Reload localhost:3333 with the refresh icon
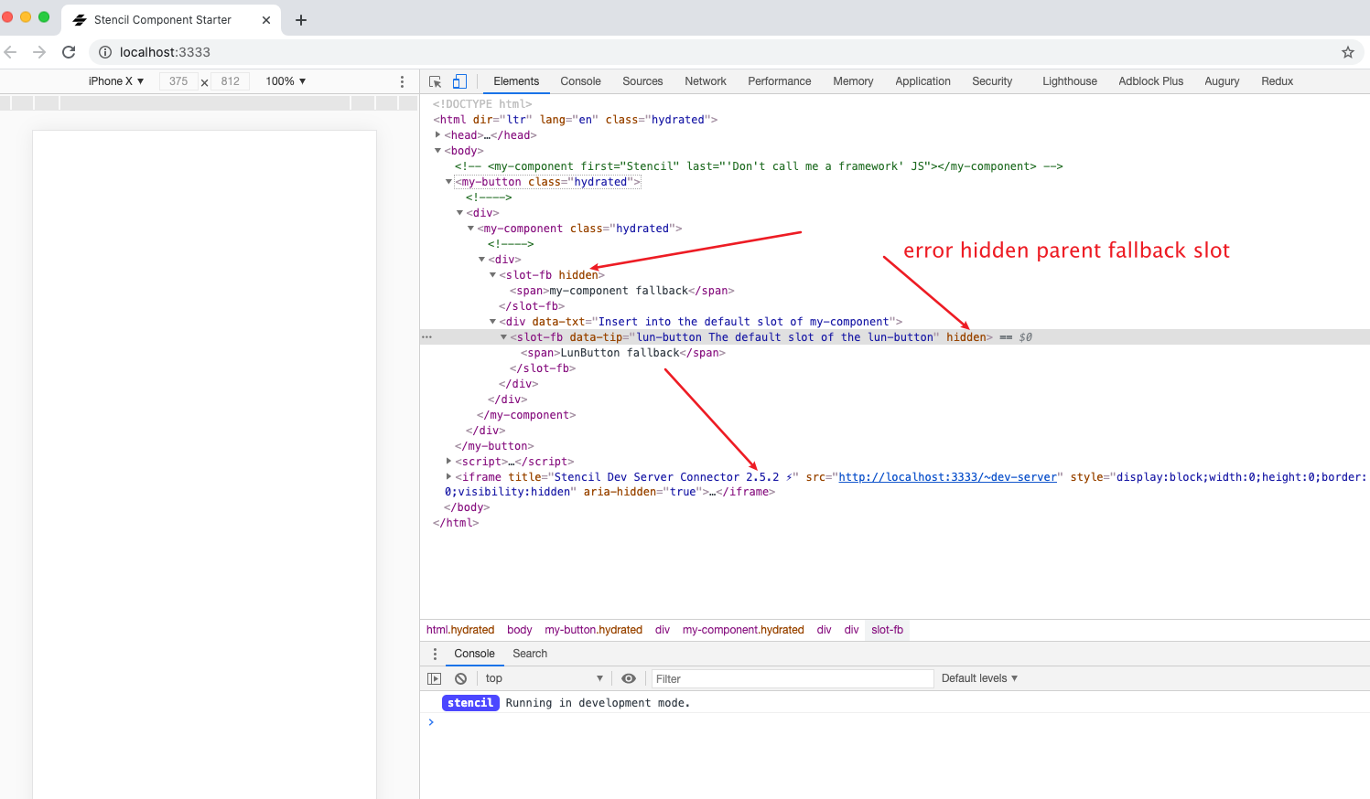The image size is (1370, 799). click(69, 52)
